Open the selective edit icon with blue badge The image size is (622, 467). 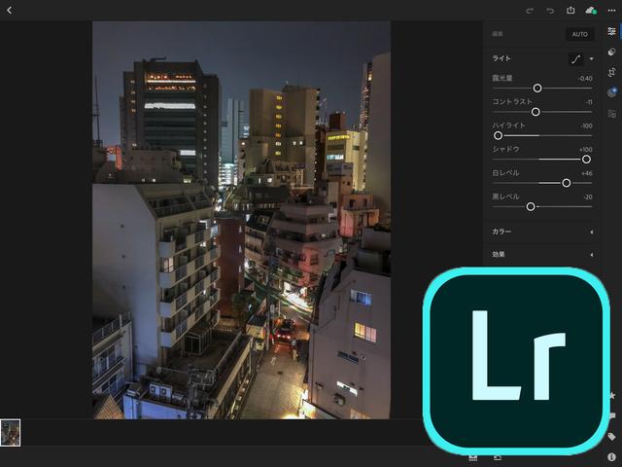612,92
